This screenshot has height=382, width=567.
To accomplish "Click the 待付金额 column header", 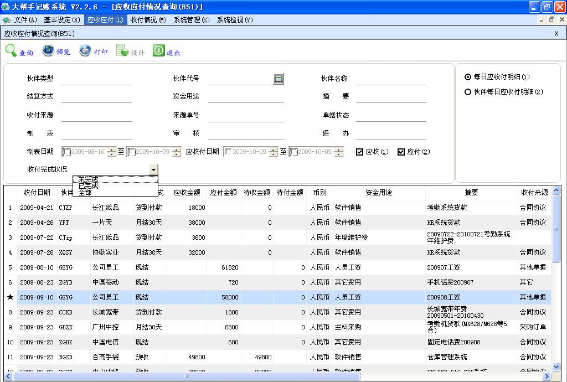I will click(x=290, y=193).
